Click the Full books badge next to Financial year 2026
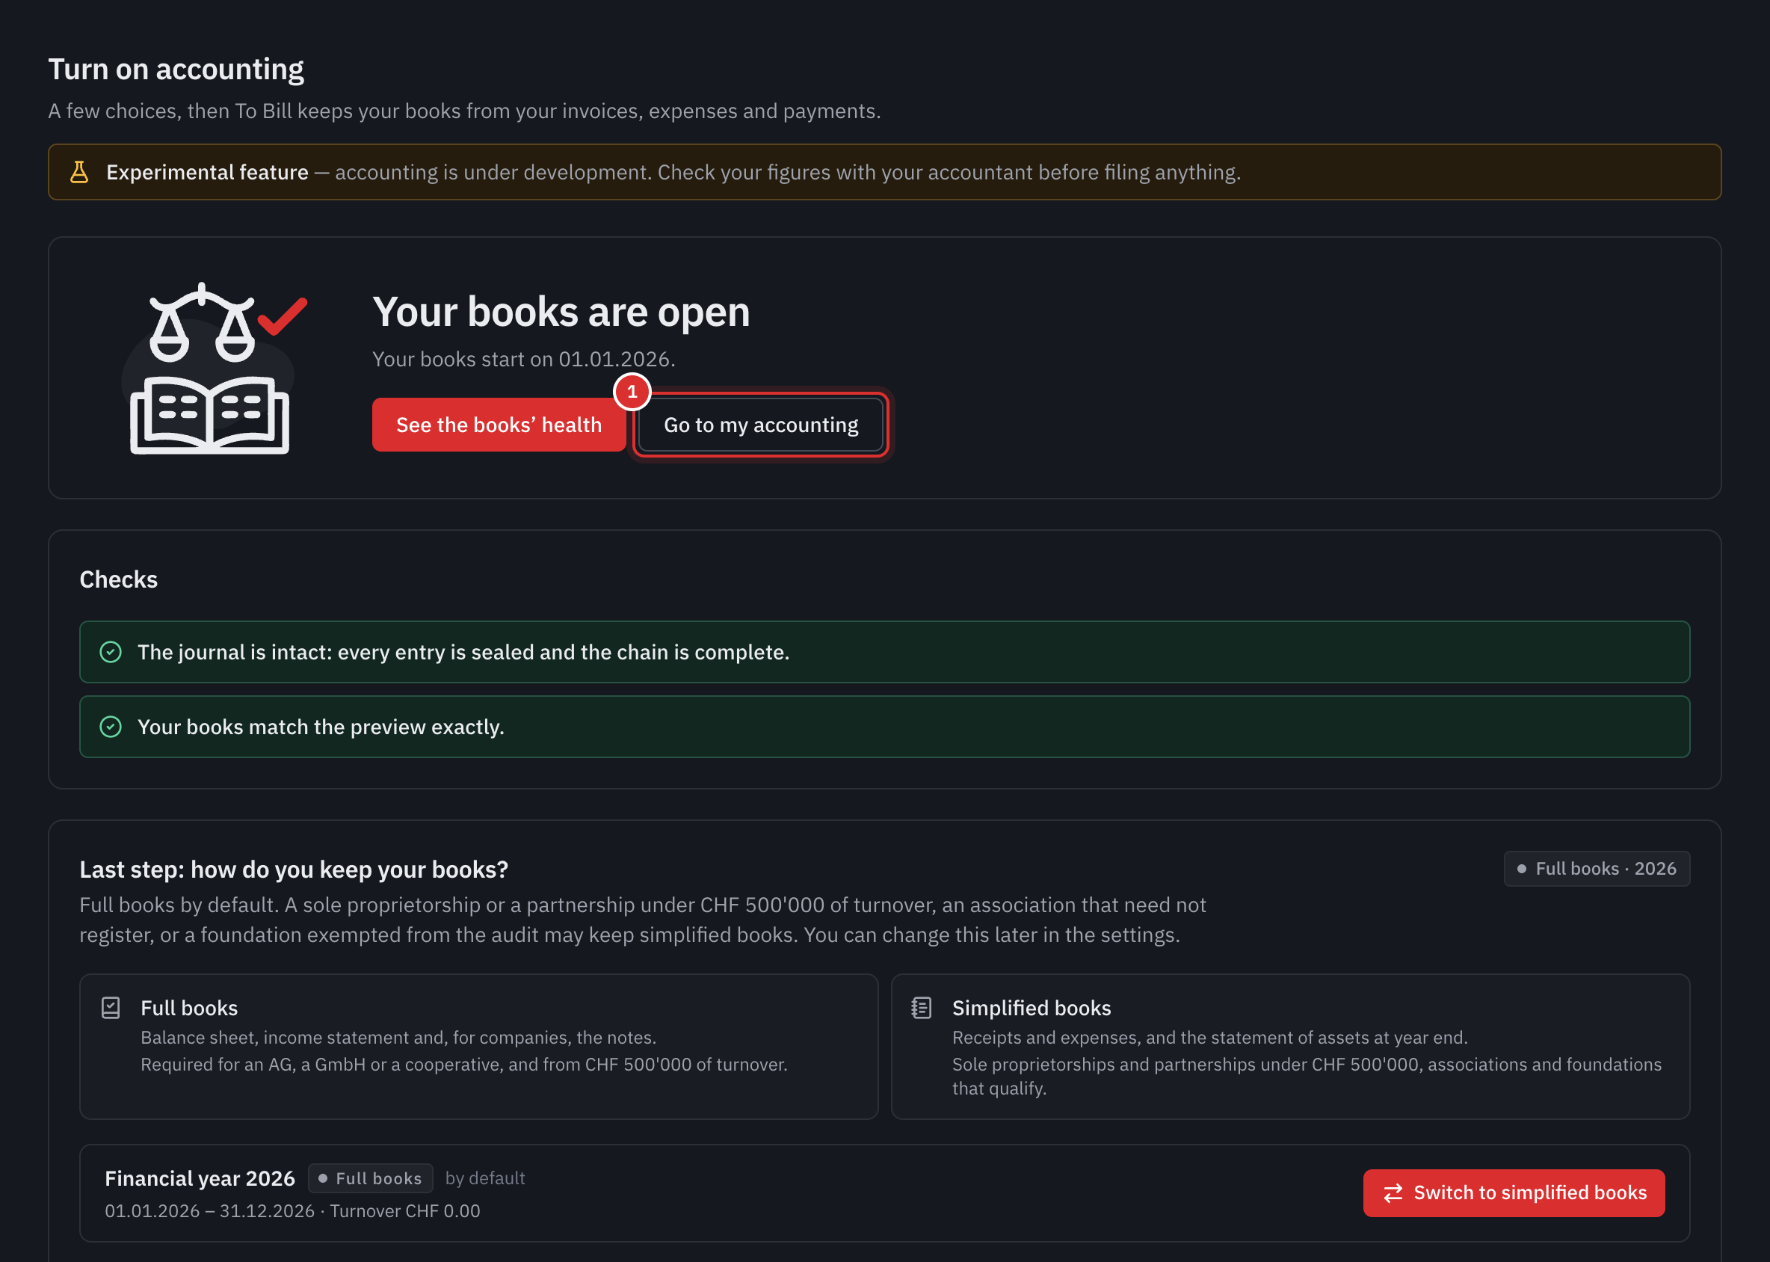The image size is (1770, 1262). click(371, 1179)
